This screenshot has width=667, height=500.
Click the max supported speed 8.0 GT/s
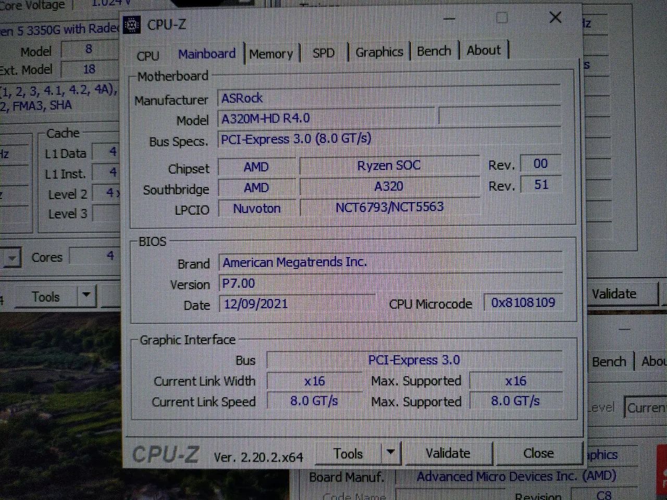click(x=515, y=401)
